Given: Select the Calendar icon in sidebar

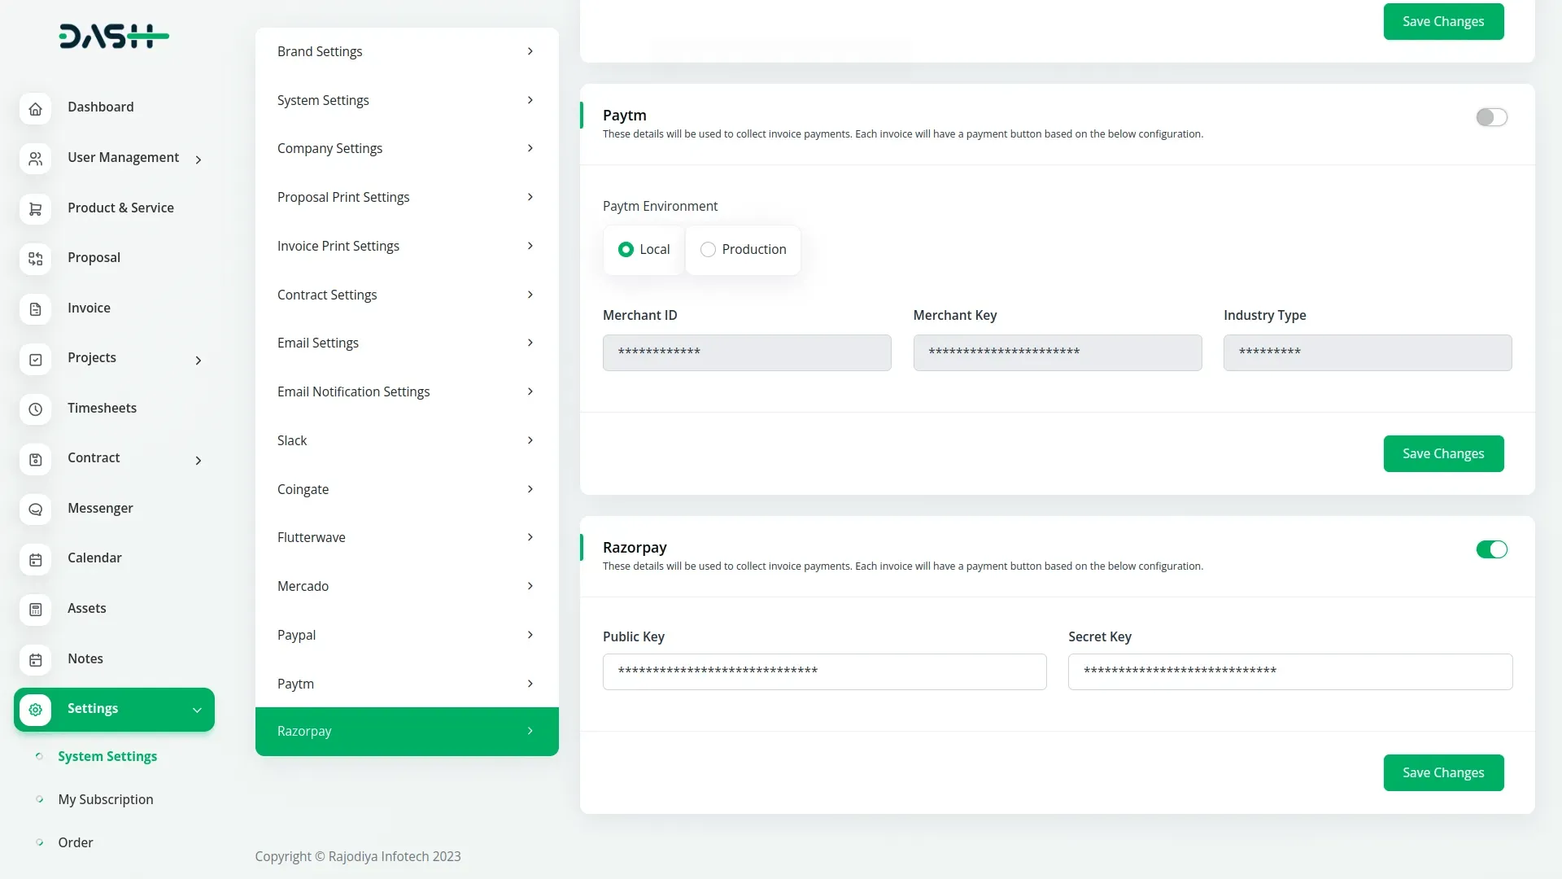Looking at the screenshot, I should click(x=35, y=559).
